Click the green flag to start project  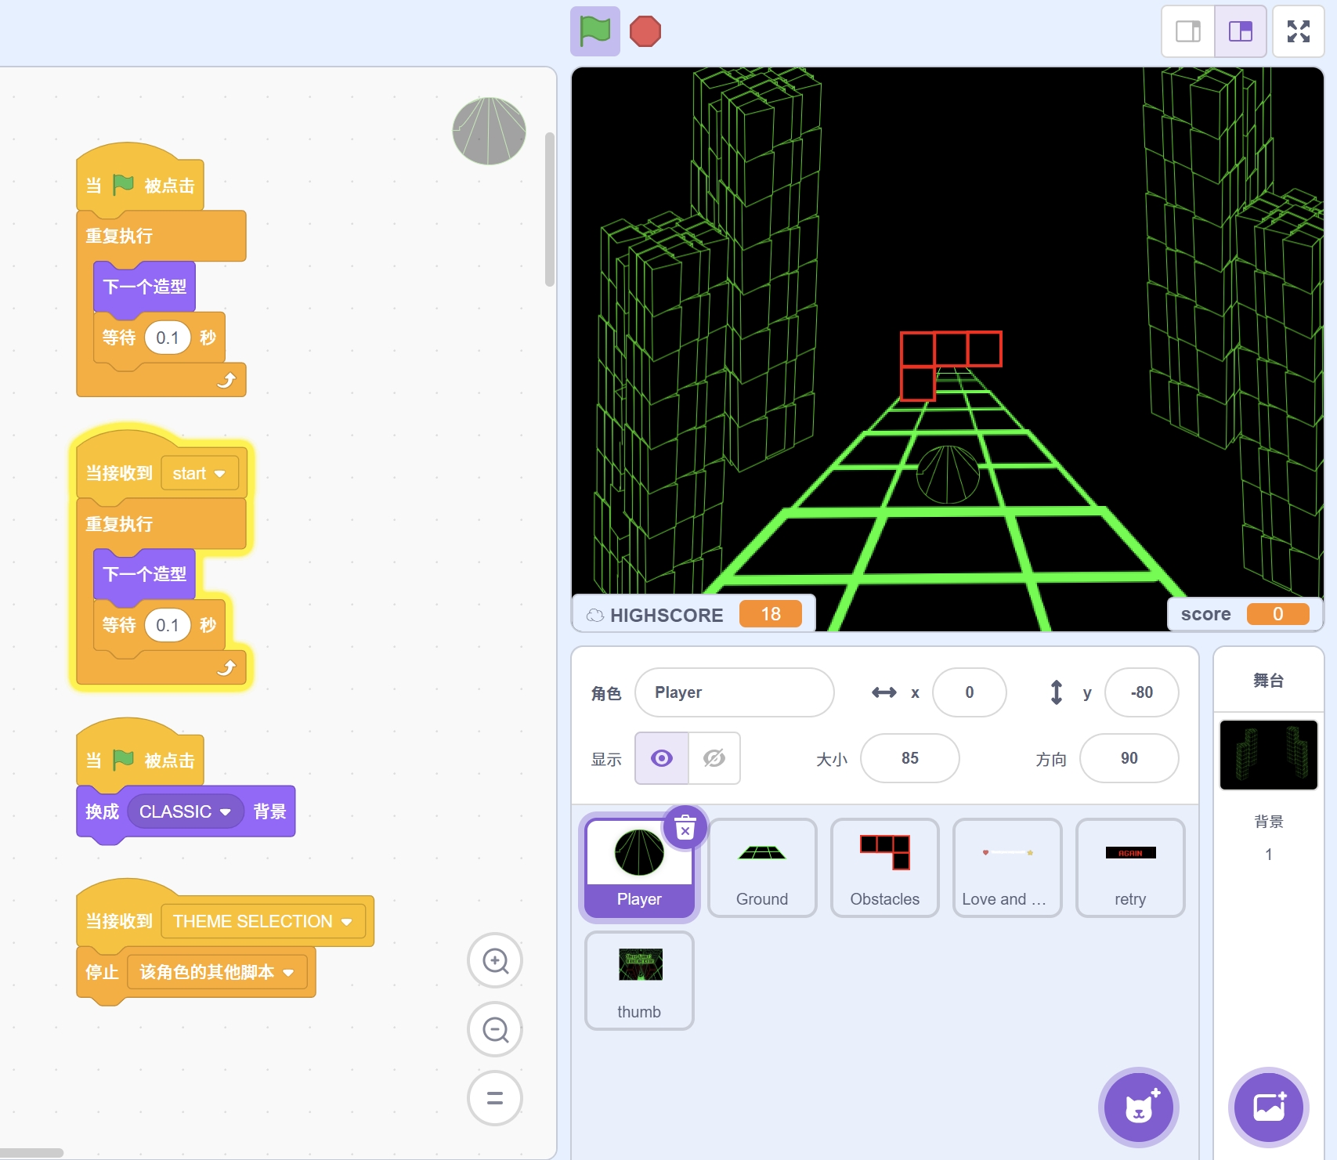coord(594,32)
